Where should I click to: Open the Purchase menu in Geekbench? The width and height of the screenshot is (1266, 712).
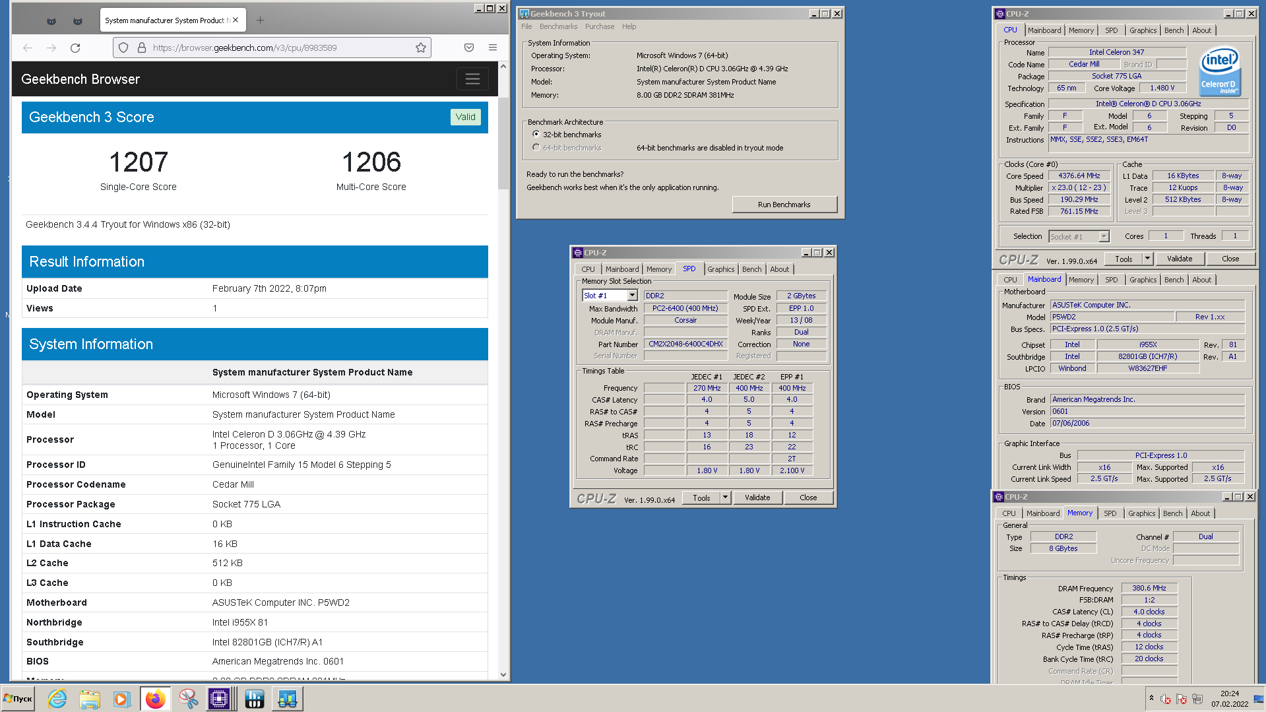click(599, 26)
